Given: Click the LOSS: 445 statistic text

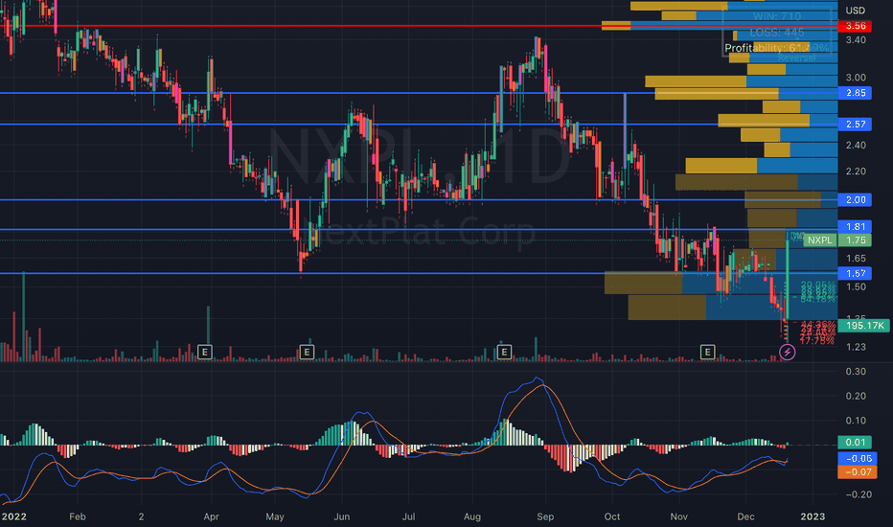Looking at the screenshot, I should 777,33.
